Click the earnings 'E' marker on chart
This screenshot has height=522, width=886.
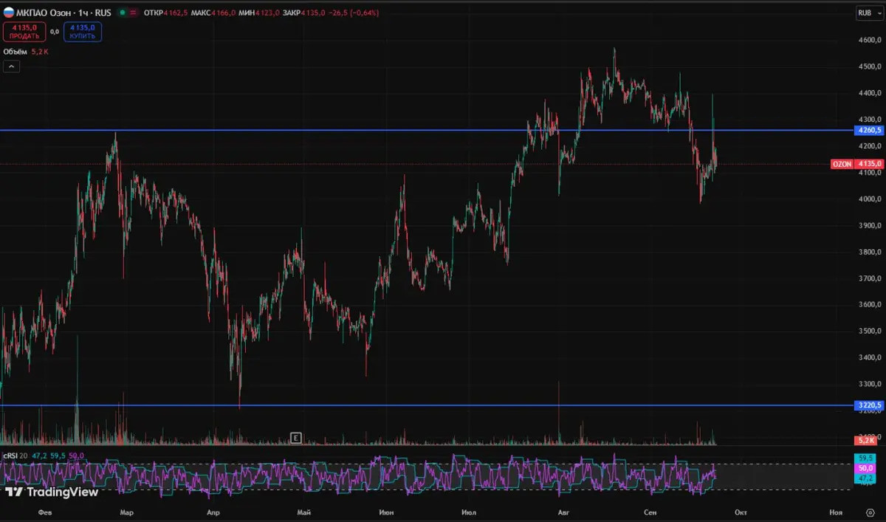(295, 438)
